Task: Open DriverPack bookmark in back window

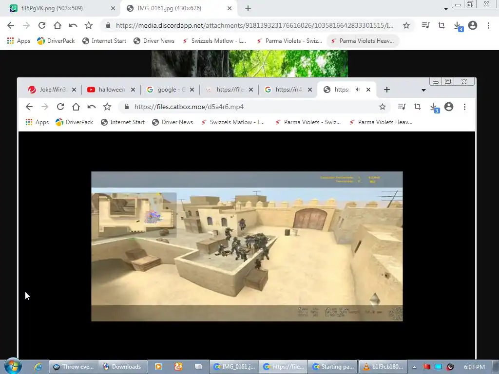Action: [56, 41]
